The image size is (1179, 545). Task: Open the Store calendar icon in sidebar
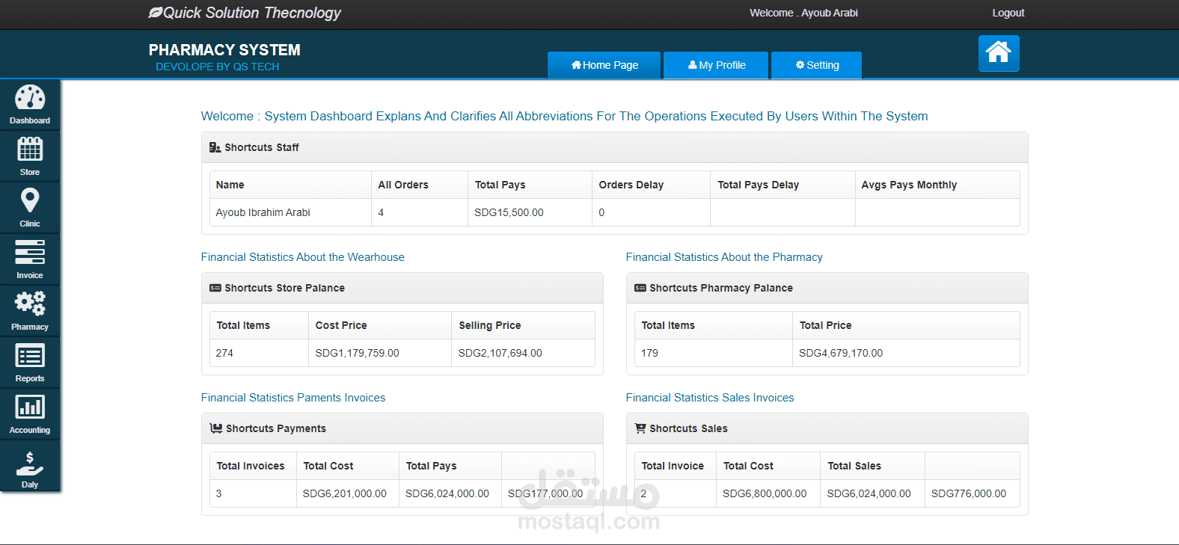[x=30, y=149]
